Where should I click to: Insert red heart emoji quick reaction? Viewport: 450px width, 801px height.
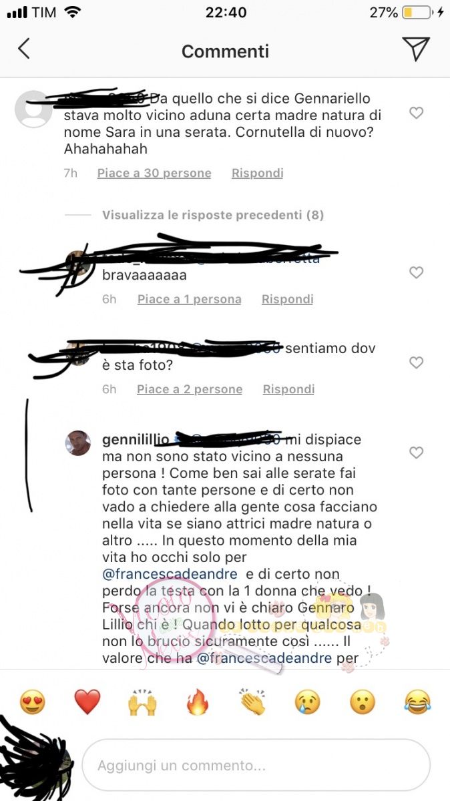point(87,702)
